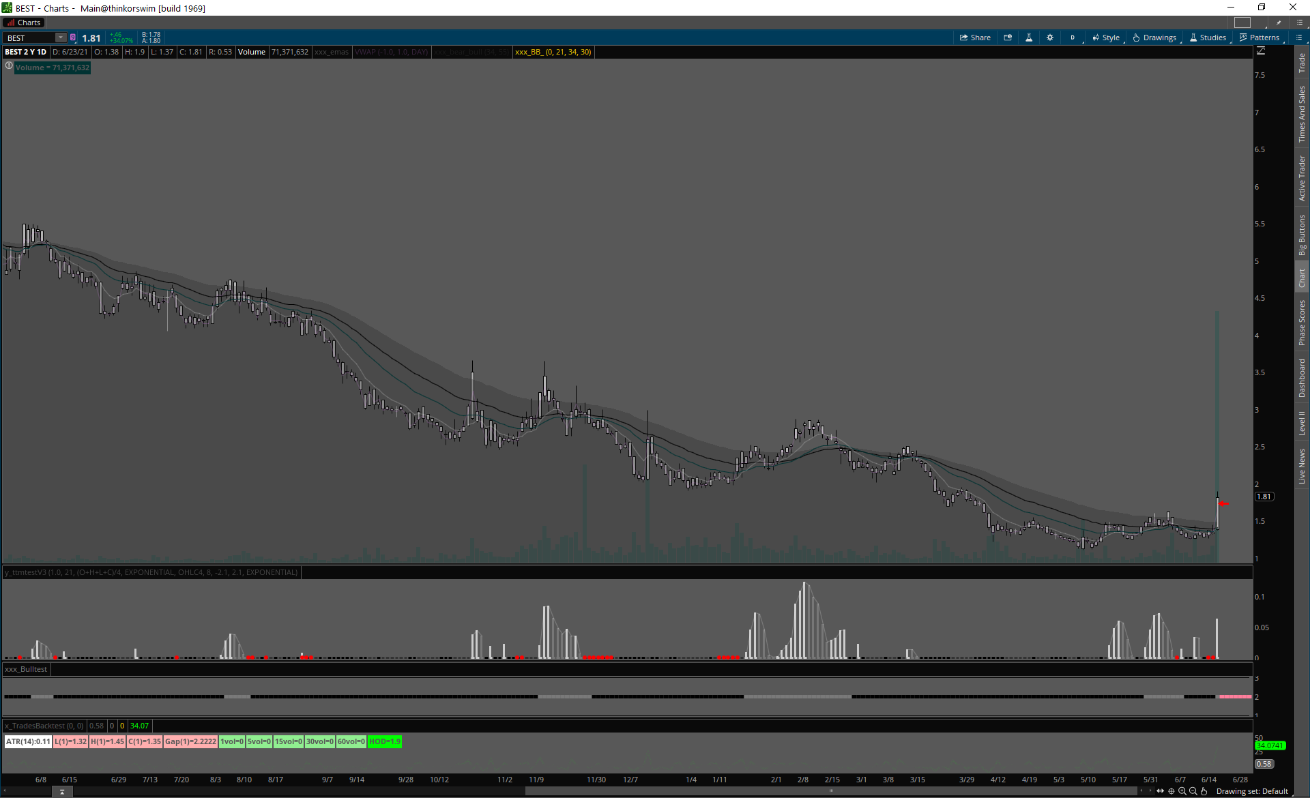Viewport: 1310px width, 798px height.
Task: Click the camera screenshot icon in toolbar
Action: [x=1008, y=38]
